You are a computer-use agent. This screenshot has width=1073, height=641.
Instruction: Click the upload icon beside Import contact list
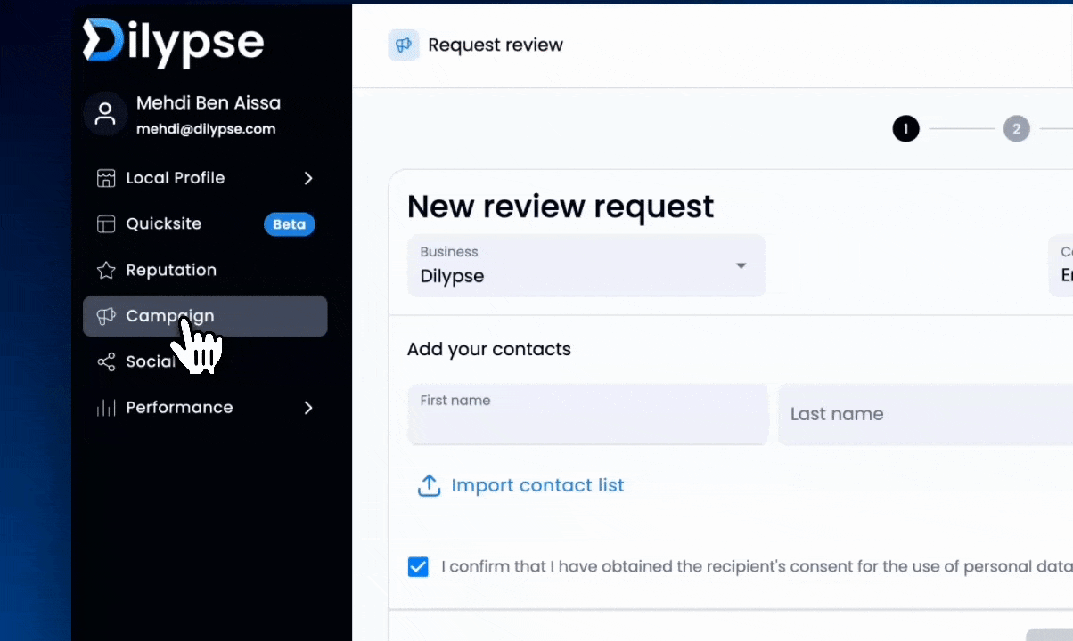[430, 485]
